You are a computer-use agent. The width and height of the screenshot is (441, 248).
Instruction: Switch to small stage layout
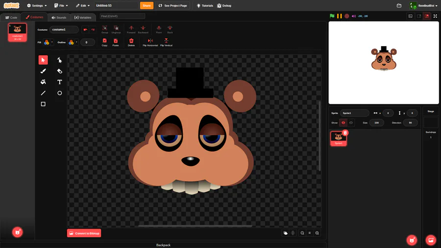pyautogui.click(x=419, y=16)
